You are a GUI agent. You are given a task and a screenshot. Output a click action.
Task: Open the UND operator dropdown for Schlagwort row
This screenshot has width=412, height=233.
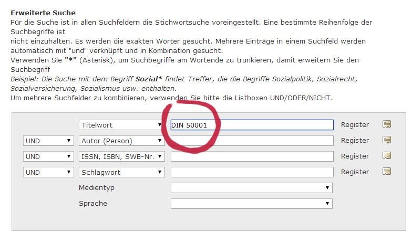48,172
